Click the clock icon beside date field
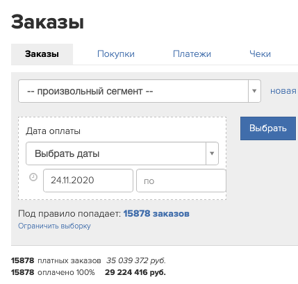This screenshot has width=298, height=284. [x=33, y=177]
